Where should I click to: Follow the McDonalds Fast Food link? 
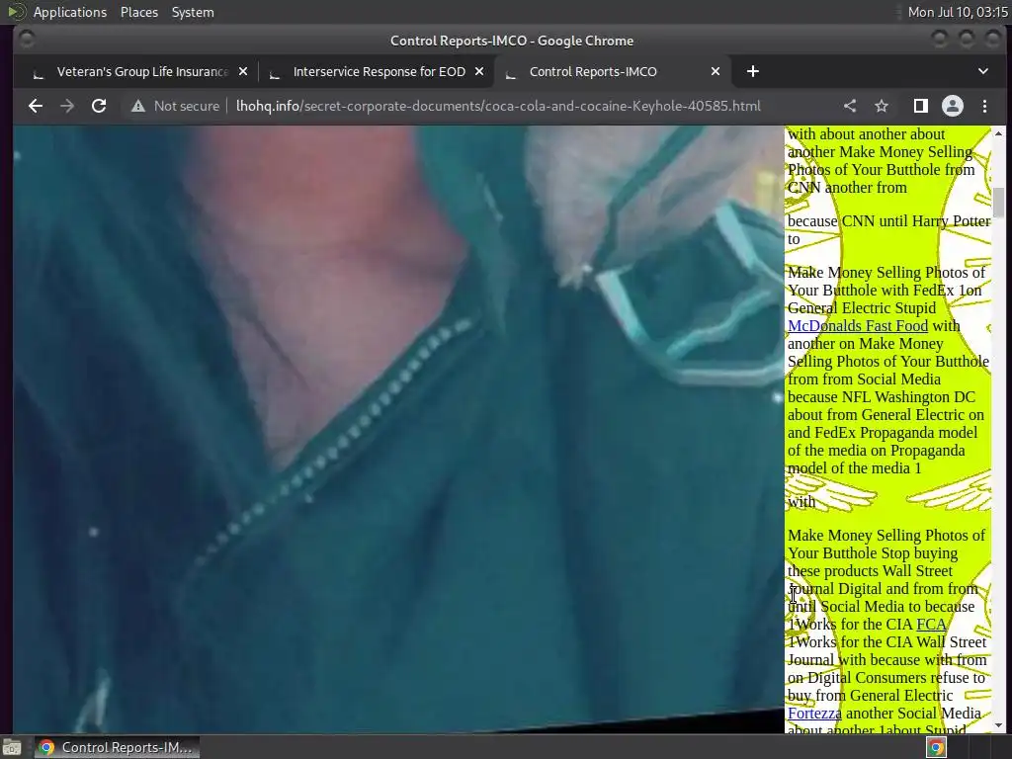[x=858, y=326]
